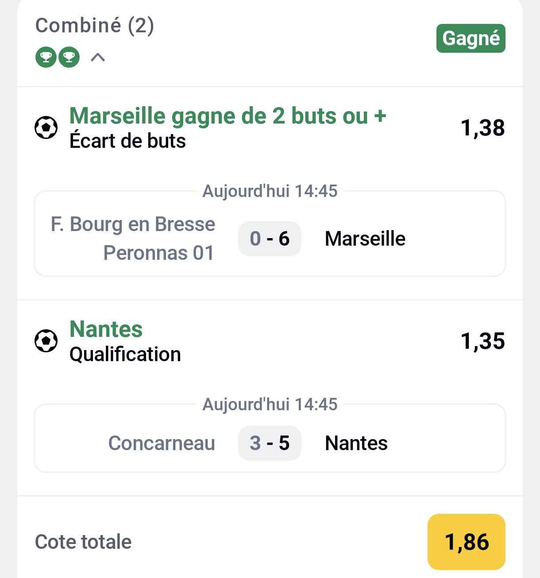
Task: Click the first green trophy icon
Action: pos(46,58)
